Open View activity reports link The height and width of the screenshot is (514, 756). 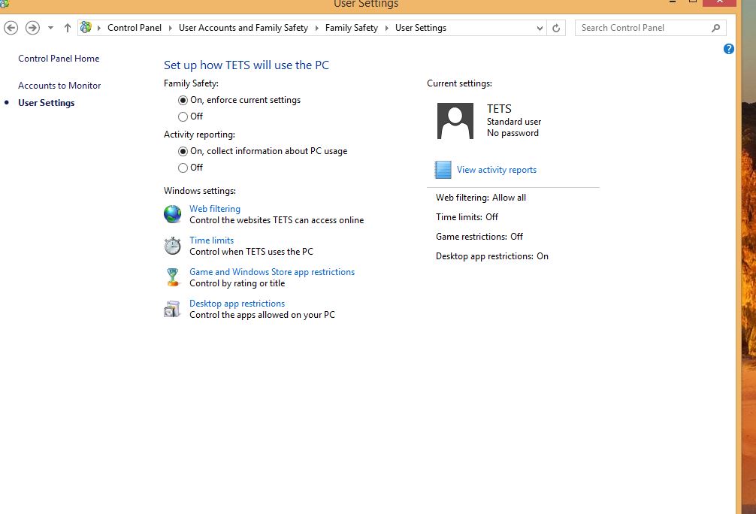click(497, 170)
